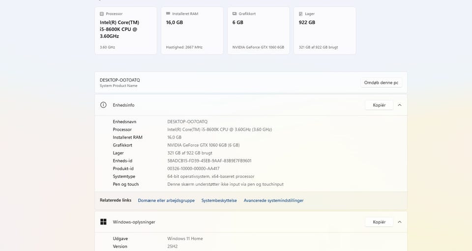
Task: Select the 922 GB storage value in Lager card
Action: (307, 23)
